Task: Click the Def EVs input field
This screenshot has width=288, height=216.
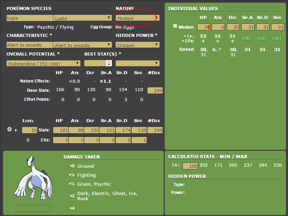Action: coord(92,140)
